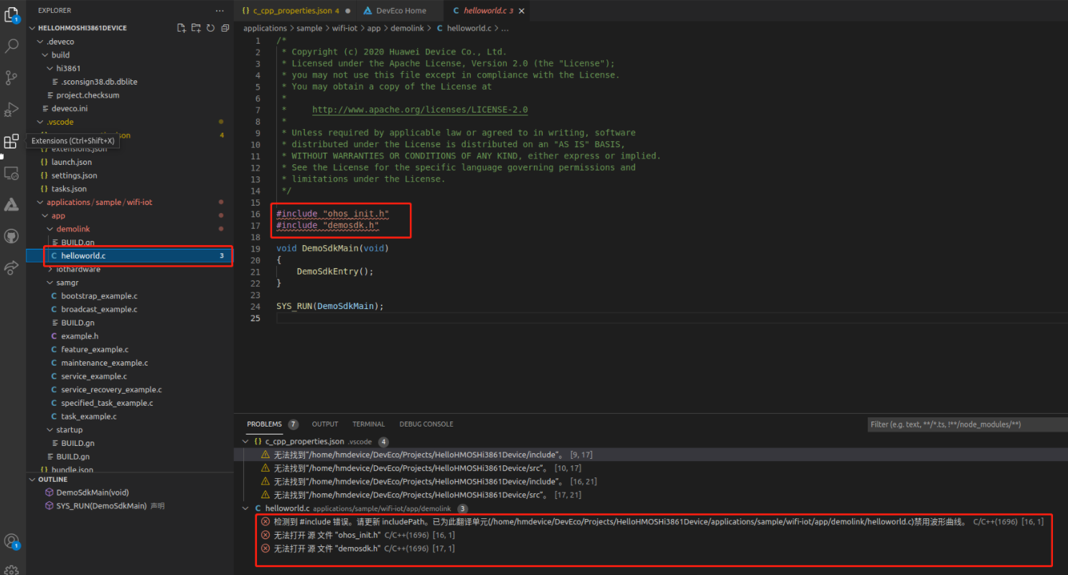Open the Accounts menu icon
This screenshot has height=575, width=1068.
pyautogui.click(x=11, y=541)
